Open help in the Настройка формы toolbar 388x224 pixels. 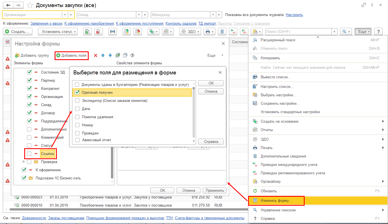pyautogui.click(x=132, y=55)
